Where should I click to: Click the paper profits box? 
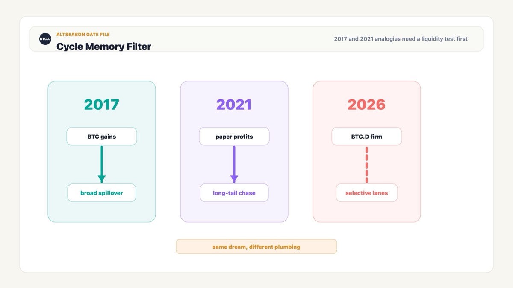pos(234,137)
